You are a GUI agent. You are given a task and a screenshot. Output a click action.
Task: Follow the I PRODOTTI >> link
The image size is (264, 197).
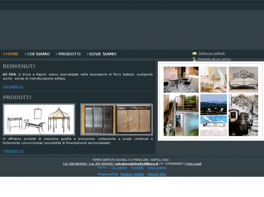click(x=13, y=151)
